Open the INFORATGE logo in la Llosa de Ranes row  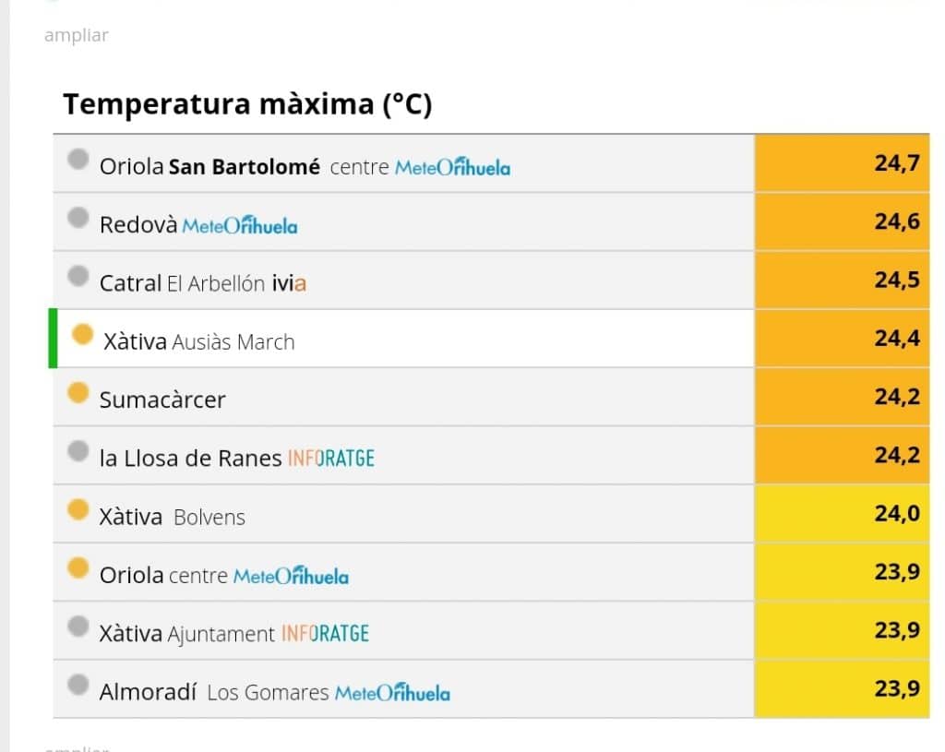[331, 459]
